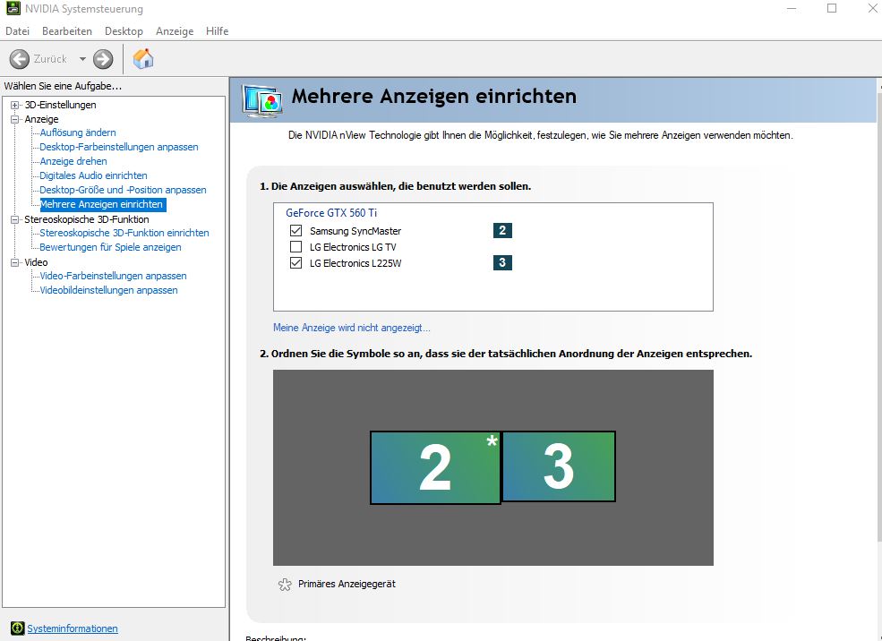
Task: Collapse the Stereoskopische 3D-Funktion node
Action: pos(15,220)
